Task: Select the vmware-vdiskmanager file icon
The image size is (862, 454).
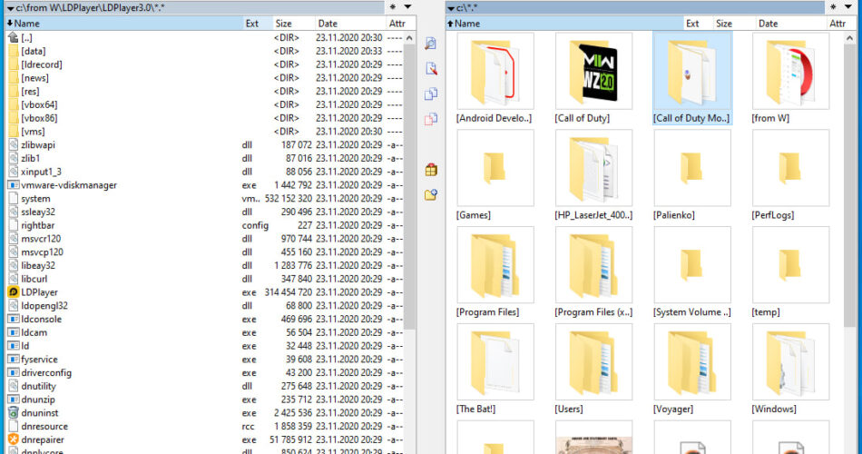Action: tap(14, 185)
